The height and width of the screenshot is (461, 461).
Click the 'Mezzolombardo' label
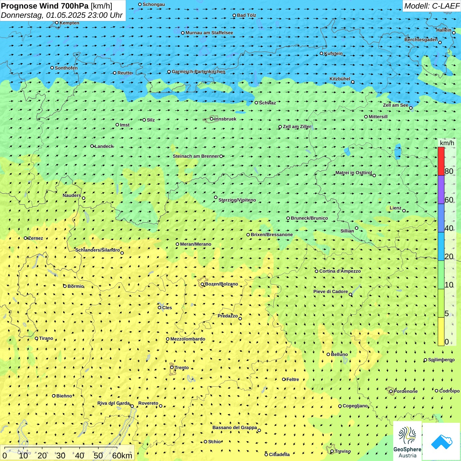point(188,339)
